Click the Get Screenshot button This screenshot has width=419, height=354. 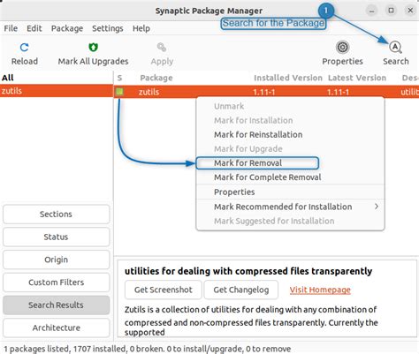coord(164,290)
